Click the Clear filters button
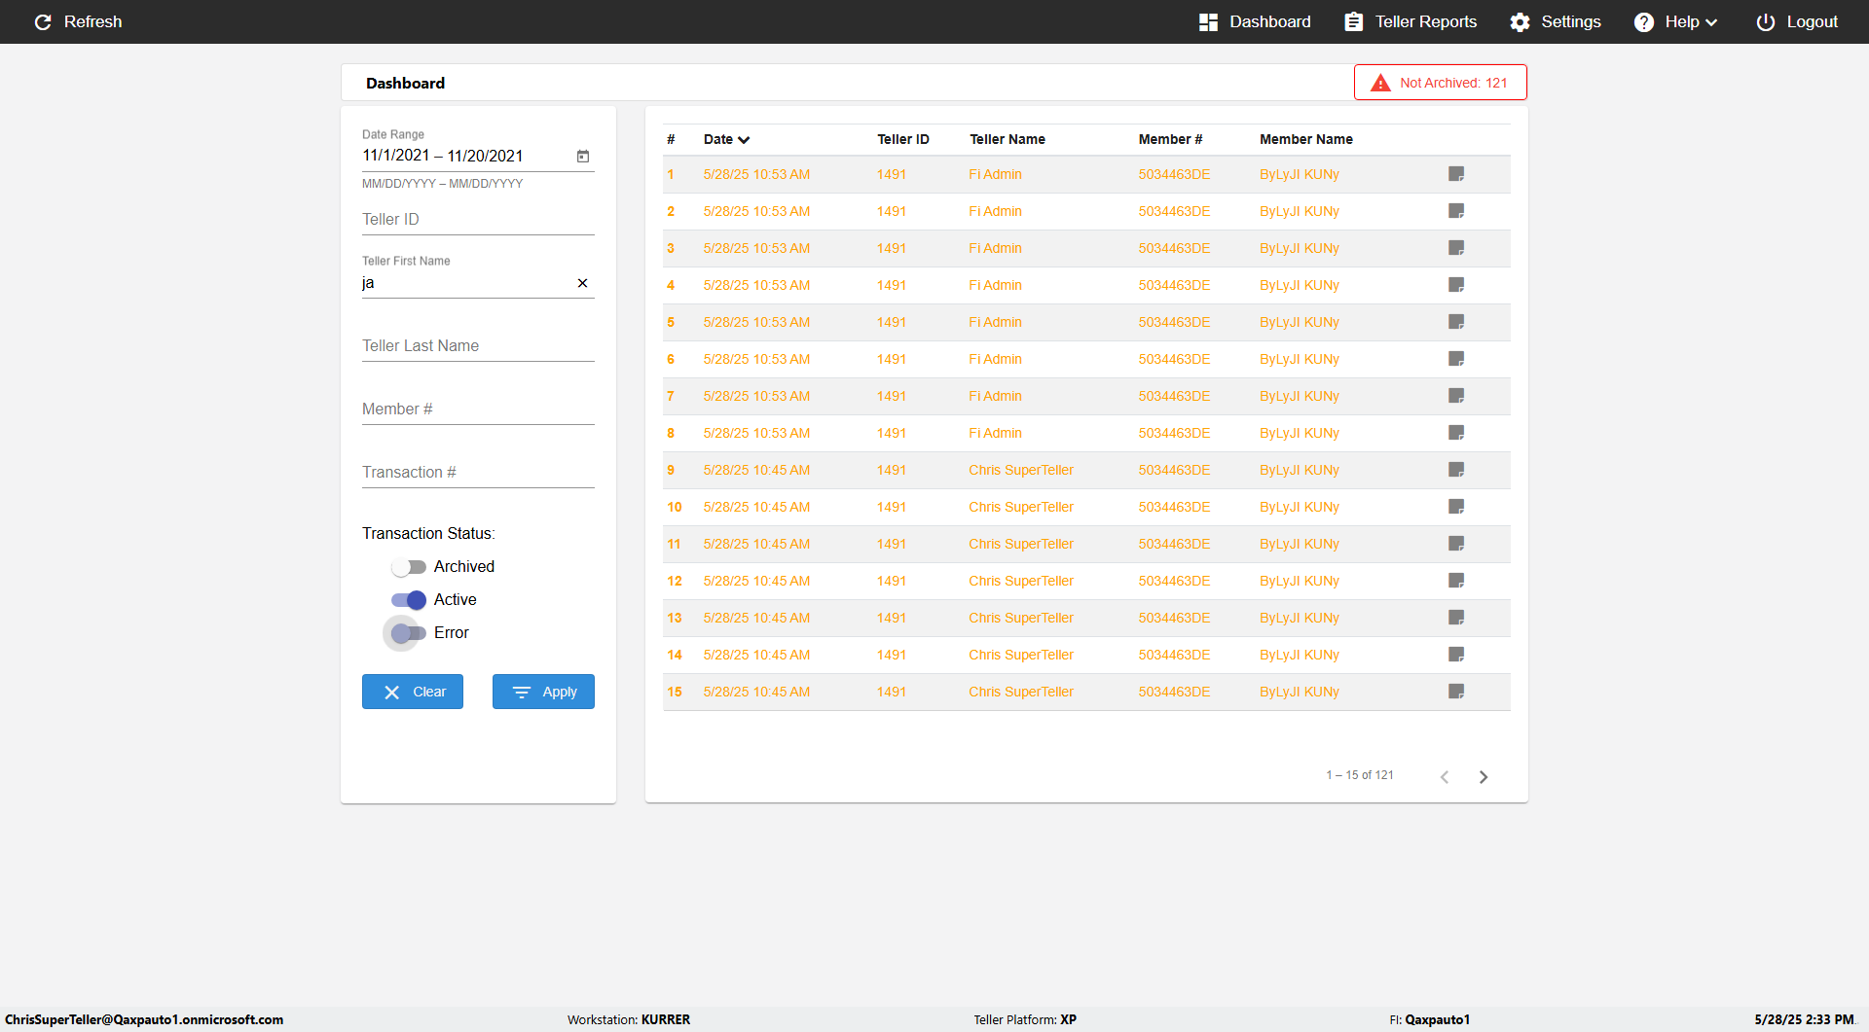Viewport: 1869px width, 1032px height. [413, 692]
